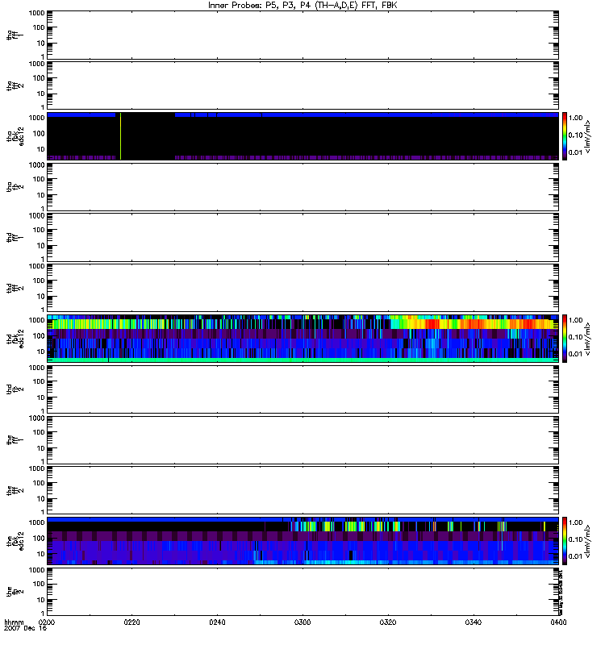Click the 0400 time axis label

pyautogui.click(x=558, y=622)
